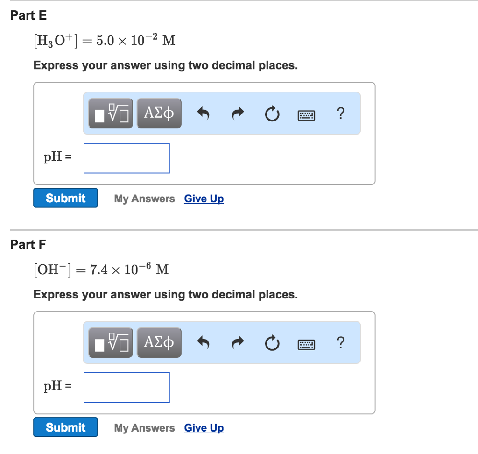Click the undo arrow in Part F toolbar

(x=204, y=343)
